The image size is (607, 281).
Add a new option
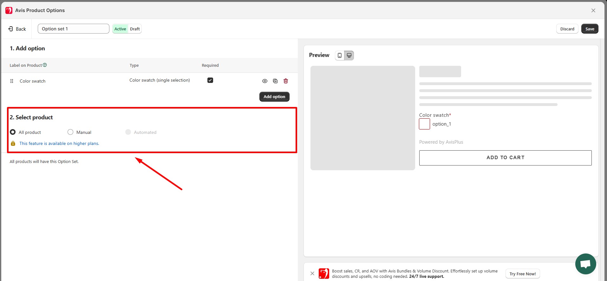coord(274,97)
